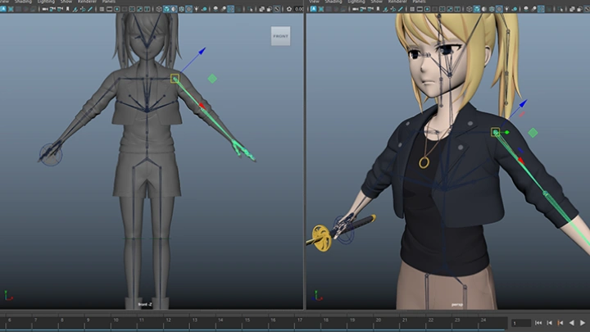Toggle Motion Blur in front view toolbar
Image resolution: width=590 pixels, height=332 pixels.
223,9
